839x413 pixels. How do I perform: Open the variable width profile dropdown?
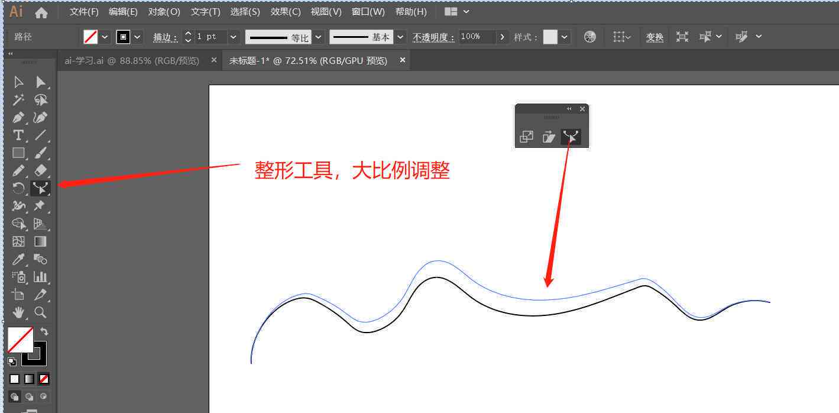tap(319, 37)
